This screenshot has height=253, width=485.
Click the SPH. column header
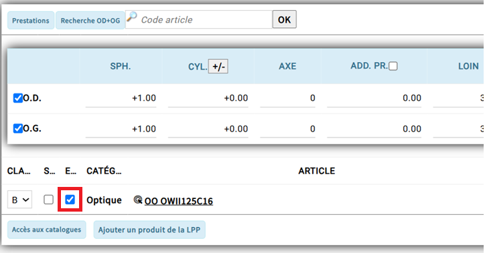pos(121,66)
